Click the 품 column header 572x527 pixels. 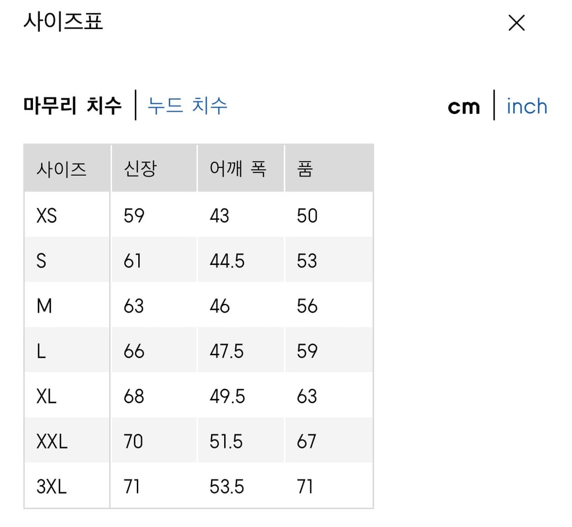click(304, 168)
